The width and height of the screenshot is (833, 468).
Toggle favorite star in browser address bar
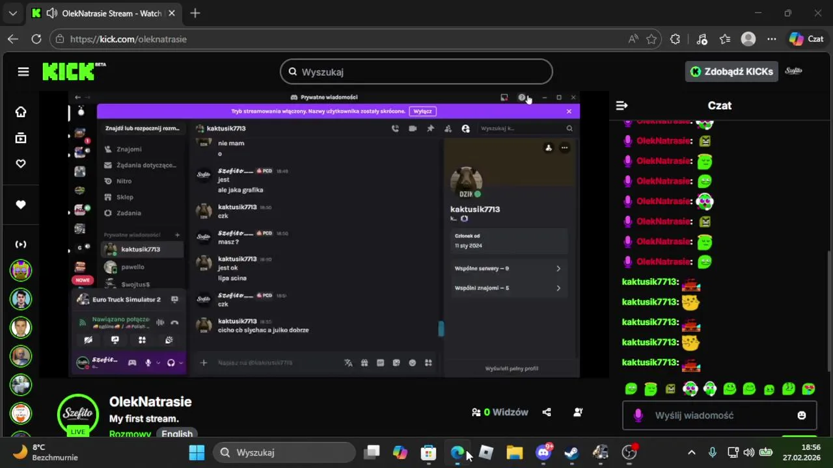tap(651, 39)
